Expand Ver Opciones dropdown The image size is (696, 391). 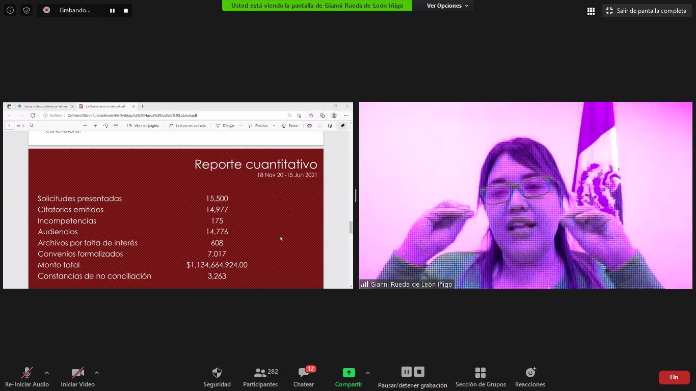[447, 6]
